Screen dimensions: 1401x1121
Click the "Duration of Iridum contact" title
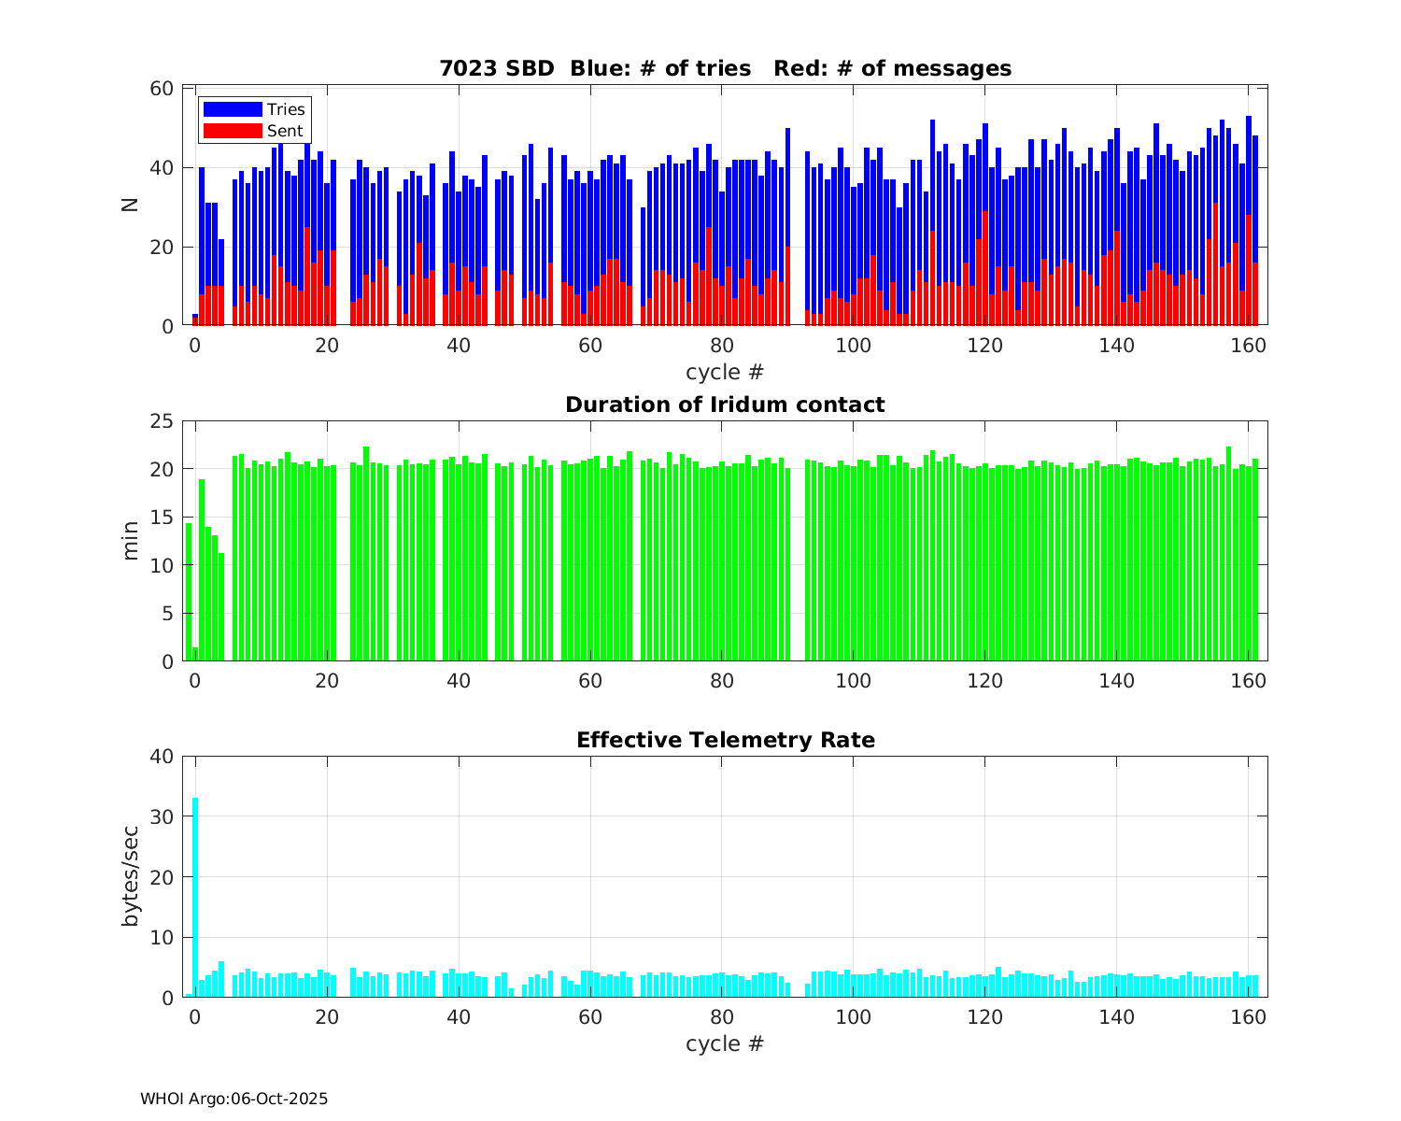coord(725,404)
